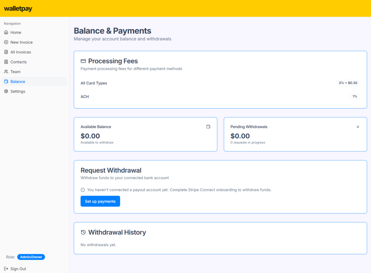Click the wallet icon in Available Balance card

(208, 127)
